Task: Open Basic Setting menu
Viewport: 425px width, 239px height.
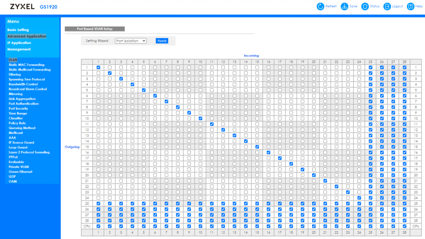Action: [x=18, y=30]
